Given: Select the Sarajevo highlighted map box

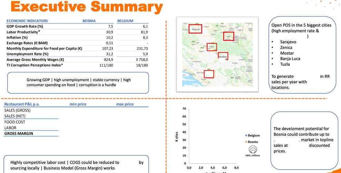Looking at the screenshot, I should (223, 56).
